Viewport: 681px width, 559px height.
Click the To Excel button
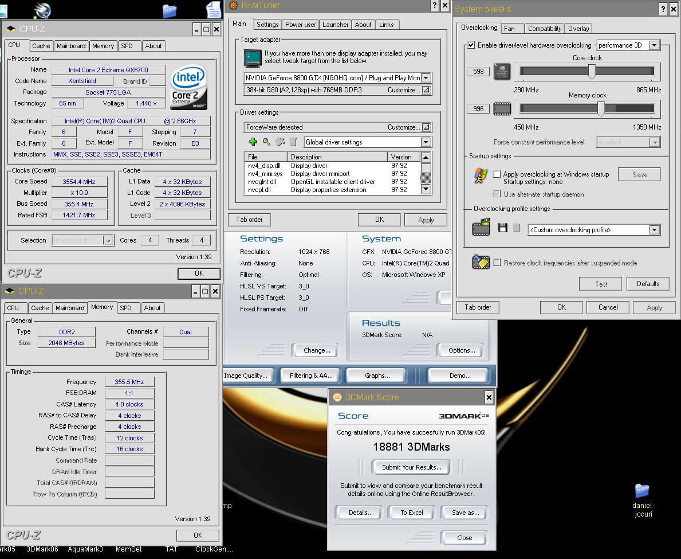tap(411, 513)
